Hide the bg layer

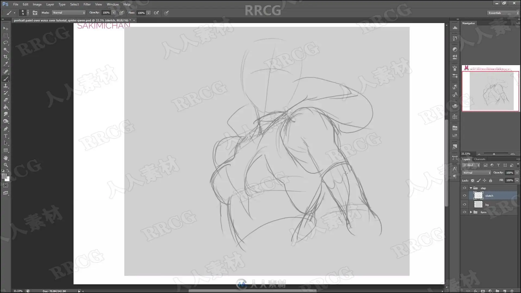click(x=465, y=205)
